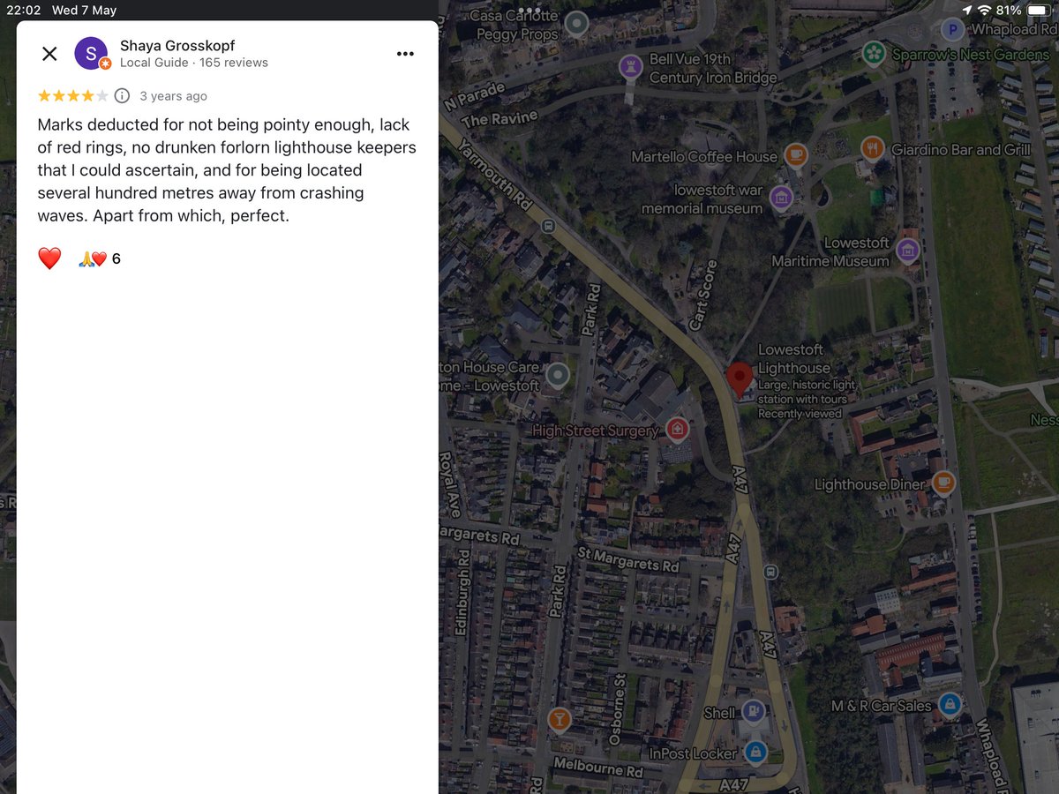Open Shaya Grosskopf reviewer profile name
The image size is (1059, 794).
[x=177, y=45]
